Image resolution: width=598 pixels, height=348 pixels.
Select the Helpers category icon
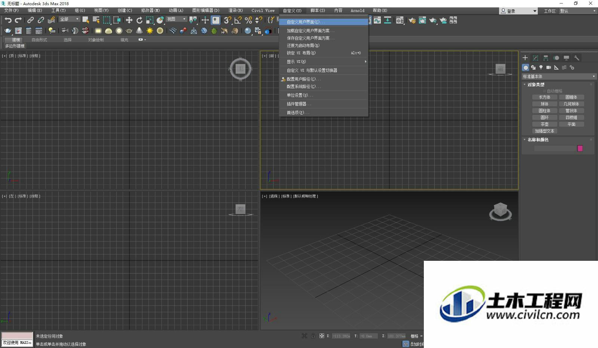tap(557, 67)
